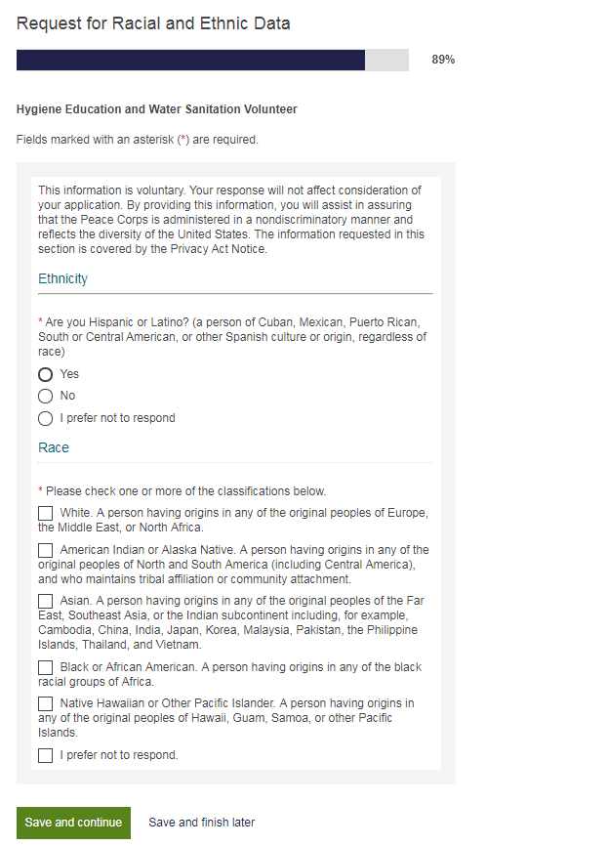
Task: Choose No for Hispanic or Latino
Action: coord(45,396)
